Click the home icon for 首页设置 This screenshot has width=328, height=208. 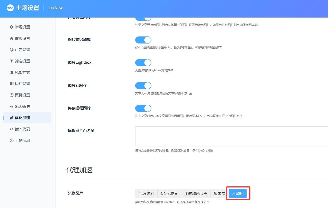pyautogui.click(x=11, y=38)
